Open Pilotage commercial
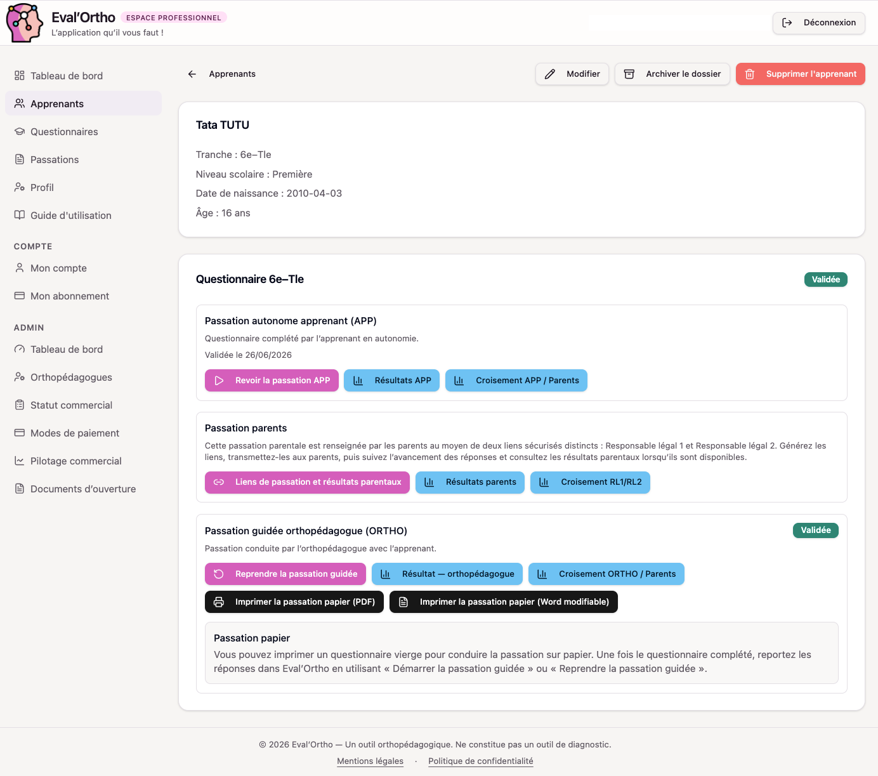 [x=83, y=461]
